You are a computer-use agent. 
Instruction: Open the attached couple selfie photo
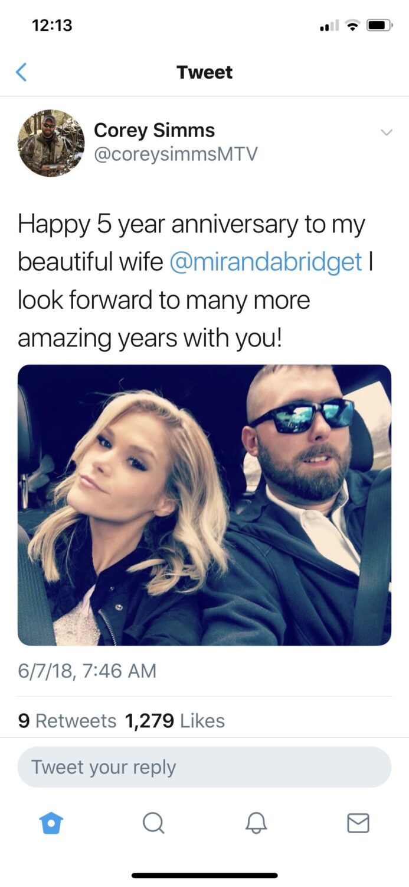pos(204,505)
